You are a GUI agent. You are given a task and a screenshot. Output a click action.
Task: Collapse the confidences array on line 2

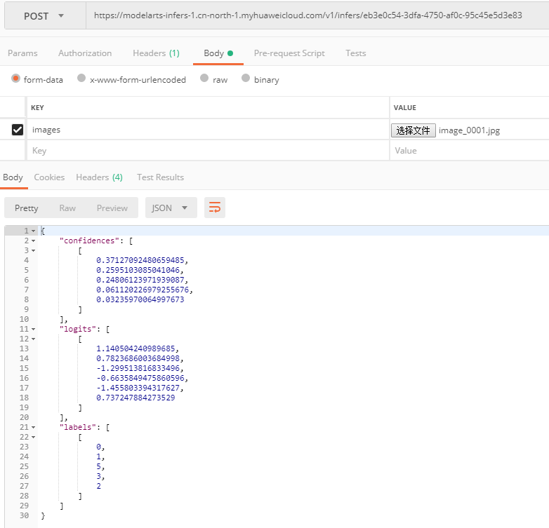pyautogui.click(x=33, y=241)
